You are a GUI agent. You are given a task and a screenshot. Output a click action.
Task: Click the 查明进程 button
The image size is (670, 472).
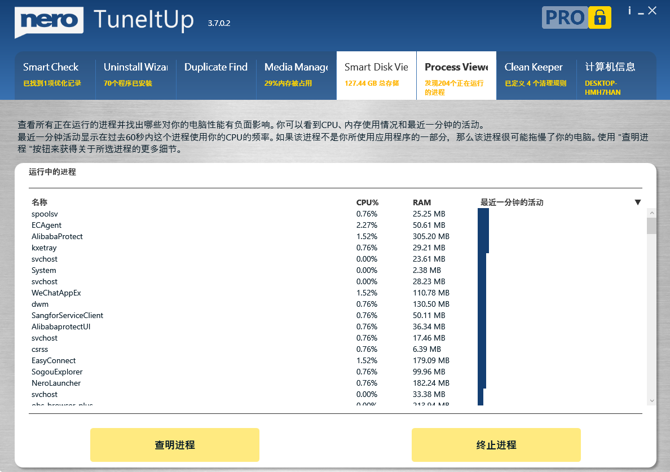pos(175,445)
